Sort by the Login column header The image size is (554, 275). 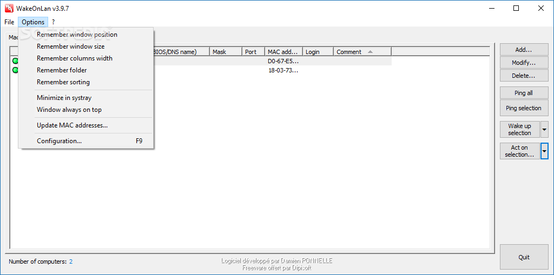tap(318, 52)
